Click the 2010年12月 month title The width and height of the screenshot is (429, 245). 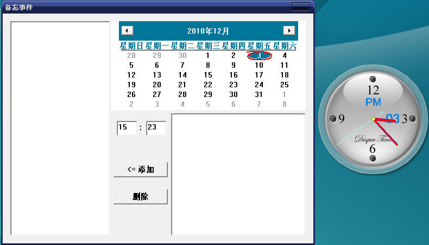coord(208,31)
